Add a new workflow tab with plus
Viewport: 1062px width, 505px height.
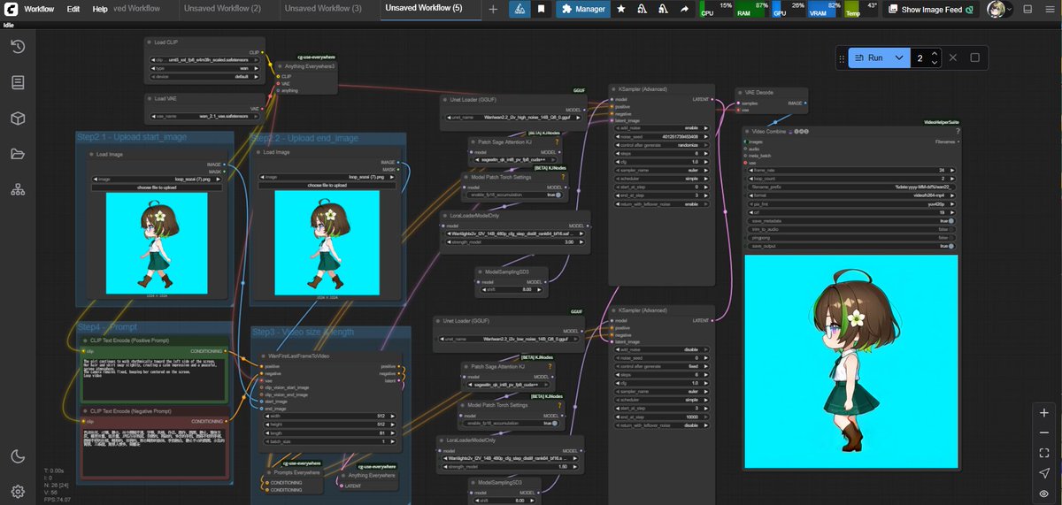pos(493,9)
